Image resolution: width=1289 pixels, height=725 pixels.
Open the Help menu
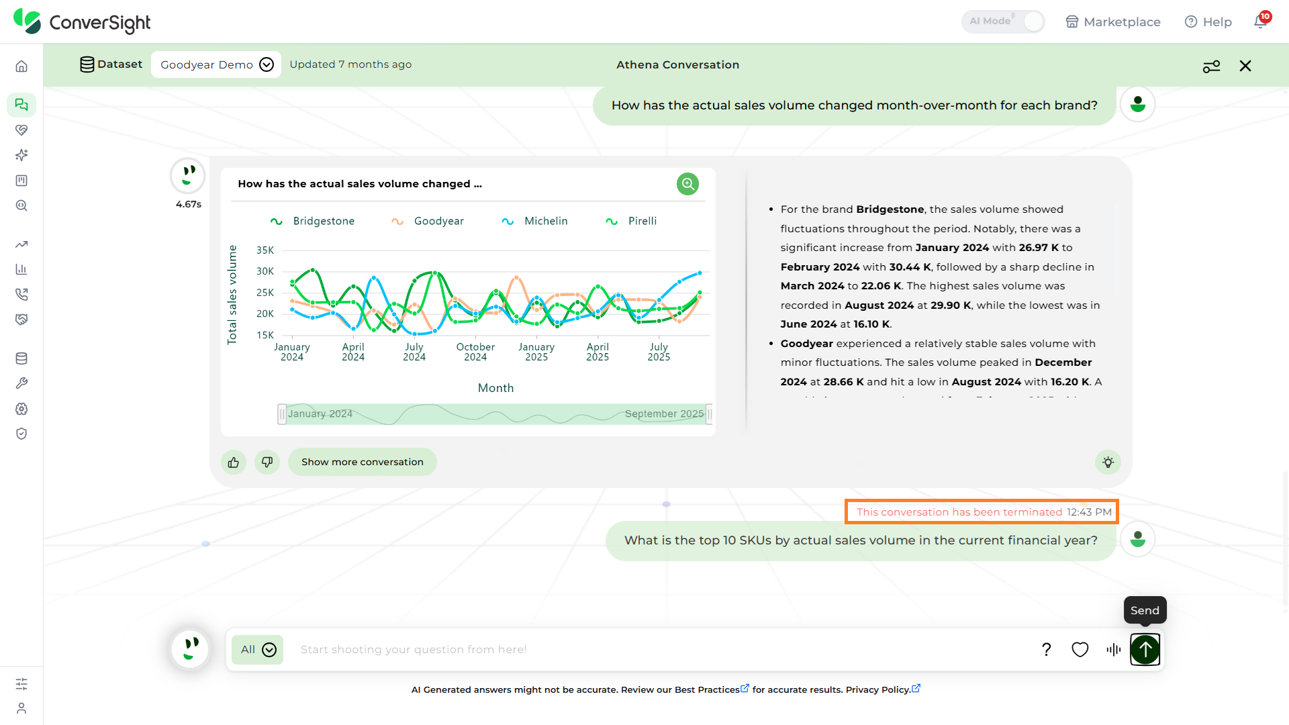coord(1208,21)
